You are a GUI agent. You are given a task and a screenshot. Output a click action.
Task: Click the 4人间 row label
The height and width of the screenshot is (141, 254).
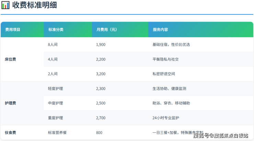point(53,59)
